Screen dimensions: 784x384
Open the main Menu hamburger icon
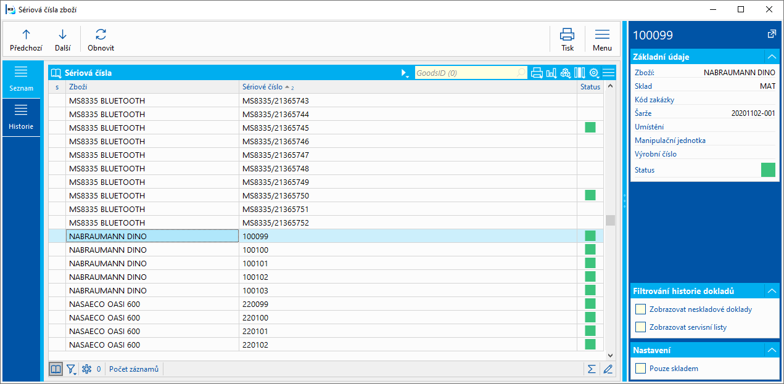tap(602, 40)
